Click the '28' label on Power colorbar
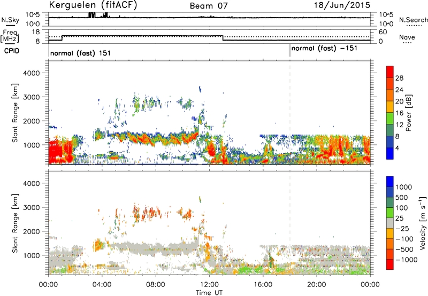This screenshot has height=296, width=428. tap(399, 78)
